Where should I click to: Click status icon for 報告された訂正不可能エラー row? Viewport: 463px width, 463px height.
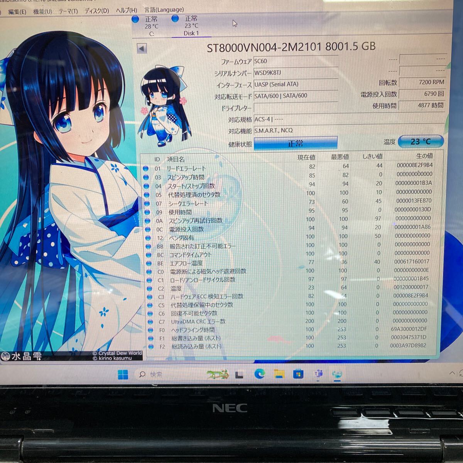coord(148,247)
